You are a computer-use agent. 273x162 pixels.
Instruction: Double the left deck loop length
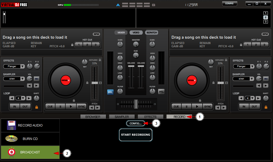[29, 98]
